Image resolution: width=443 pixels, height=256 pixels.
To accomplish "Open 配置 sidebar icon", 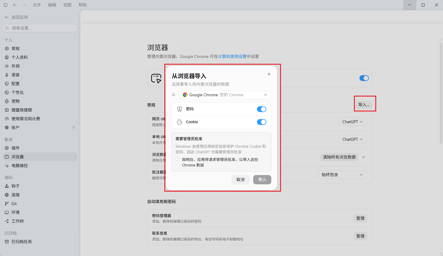I will pos(7,84).
